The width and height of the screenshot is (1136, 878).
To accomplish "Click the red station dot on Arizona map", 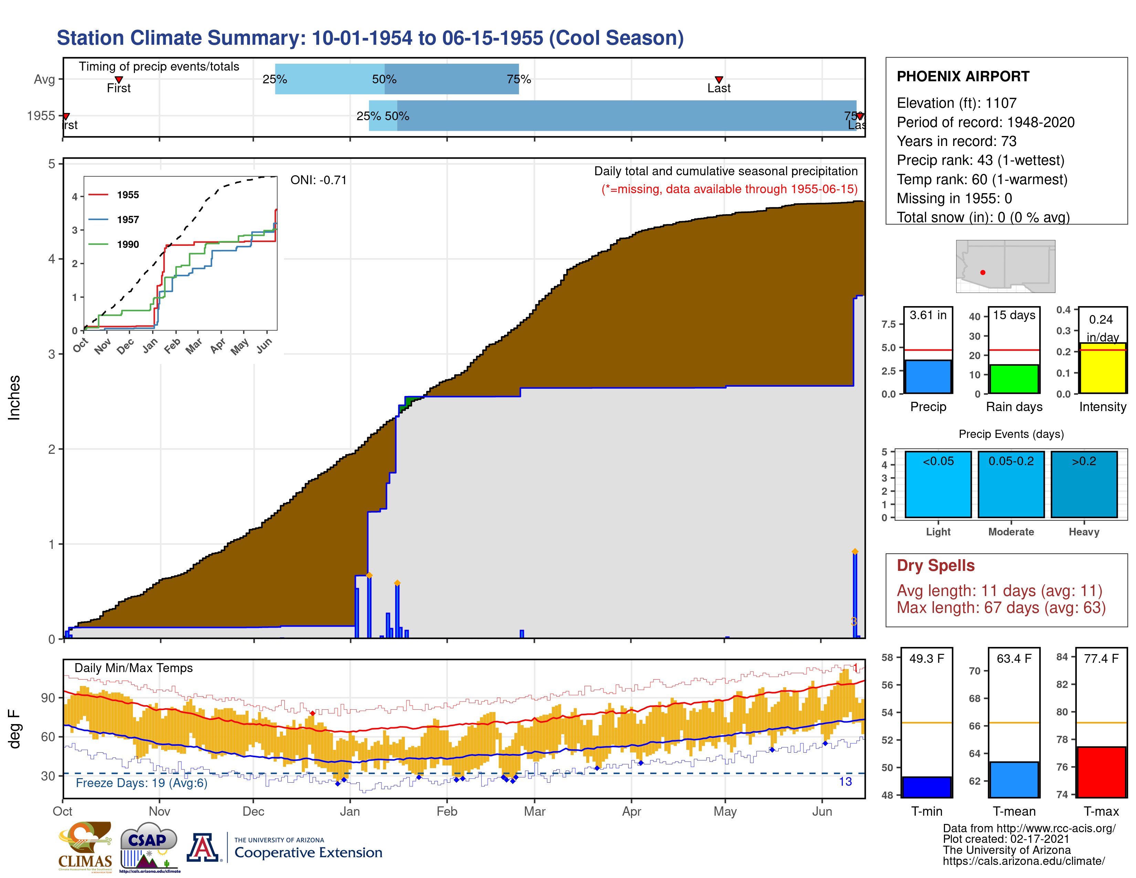I will coord(982,272).
